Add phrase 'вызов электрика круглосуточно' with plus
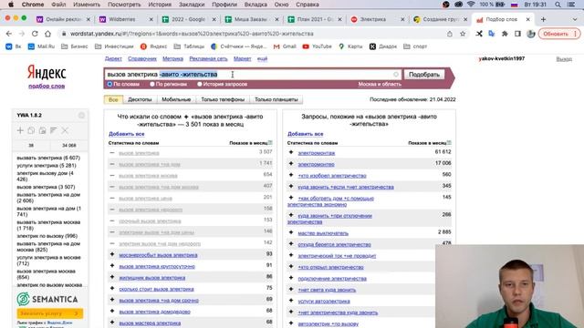 (112, 265)
